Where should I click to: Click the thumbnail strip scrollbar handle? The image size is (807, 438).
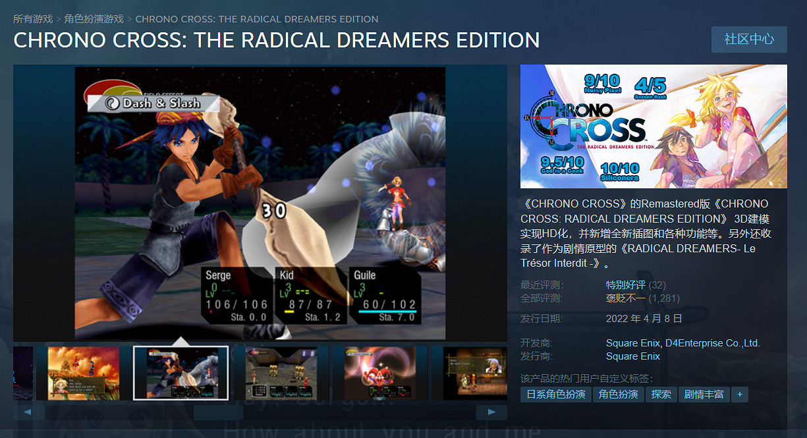[218, 412]
